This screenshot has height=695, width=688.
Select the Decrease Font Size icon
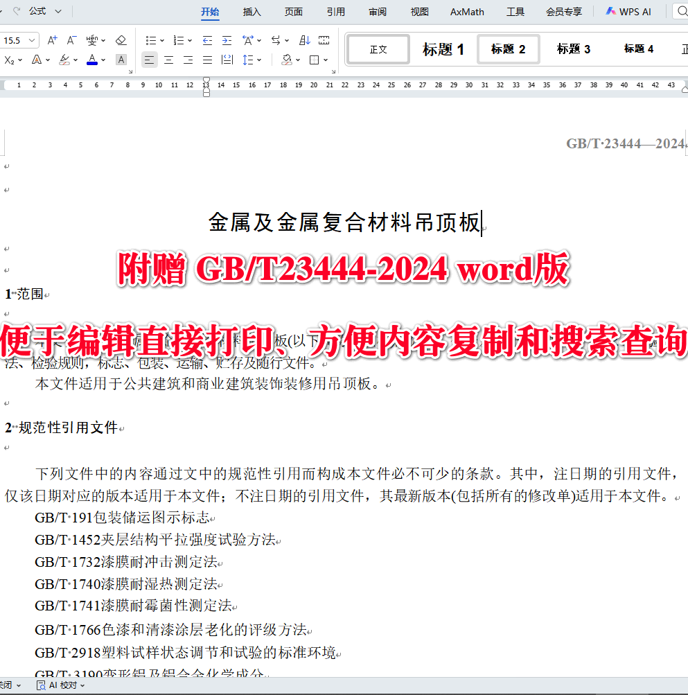[71, 39]
